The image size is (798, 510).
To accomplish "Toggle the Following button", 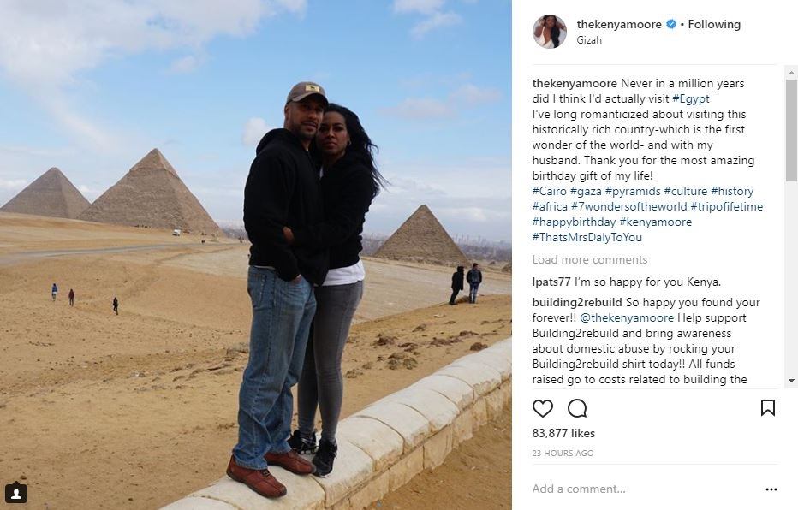I will (x=714, y=24).
